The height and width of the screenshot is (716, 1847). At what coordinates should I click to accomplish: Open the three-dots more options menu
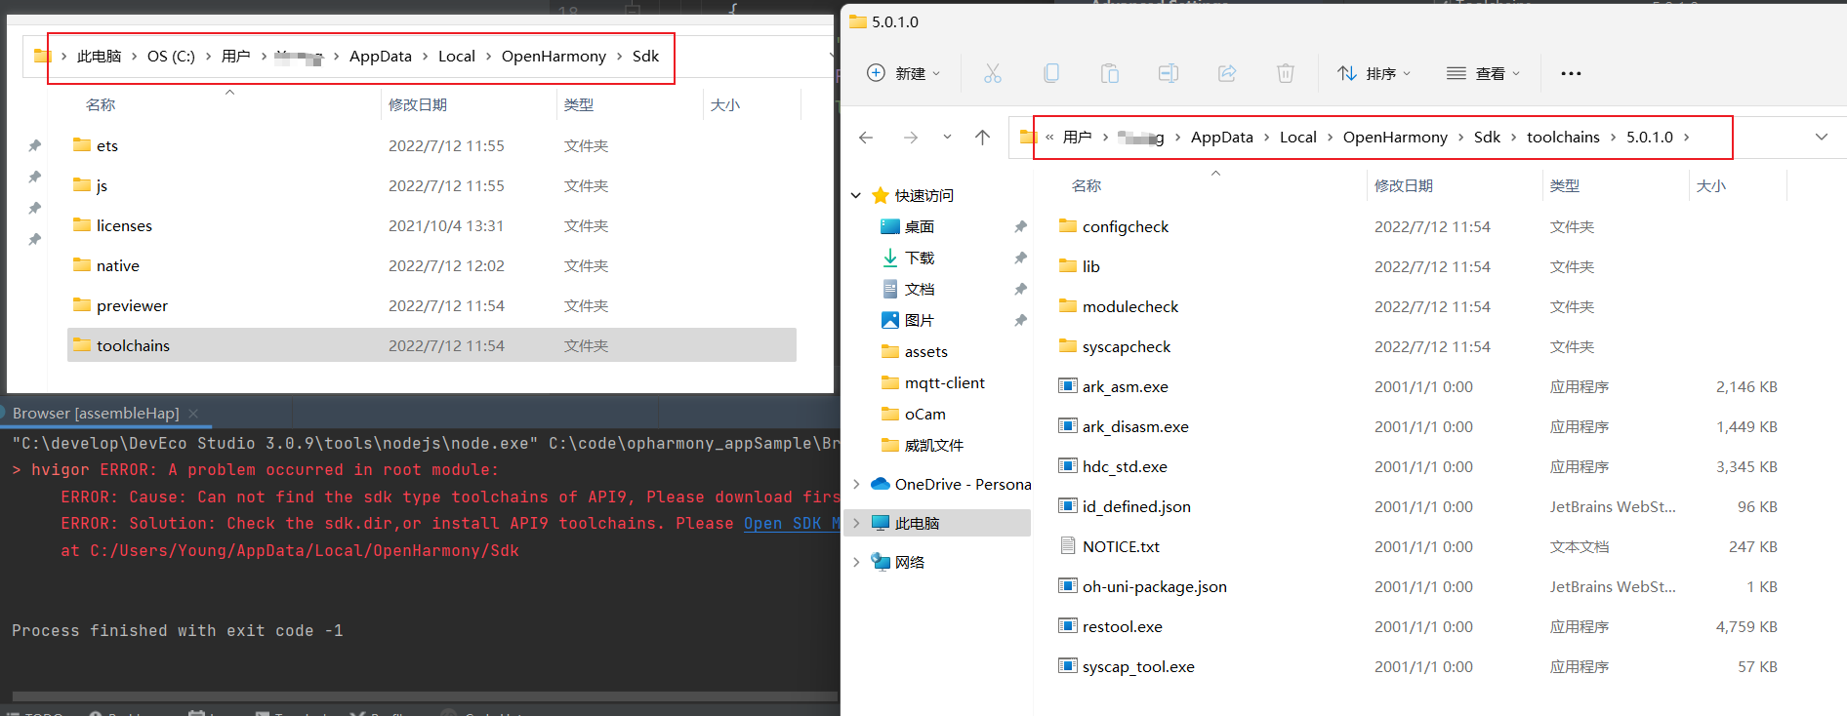tap(1571, 73)
